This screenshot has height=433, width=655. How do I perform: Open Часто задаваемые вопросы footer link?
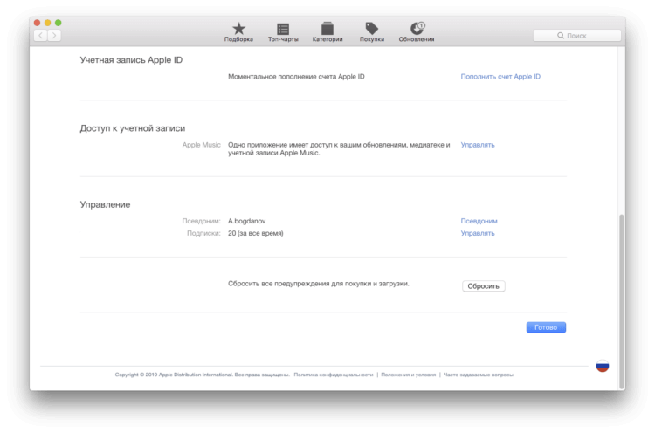point(478,375)
